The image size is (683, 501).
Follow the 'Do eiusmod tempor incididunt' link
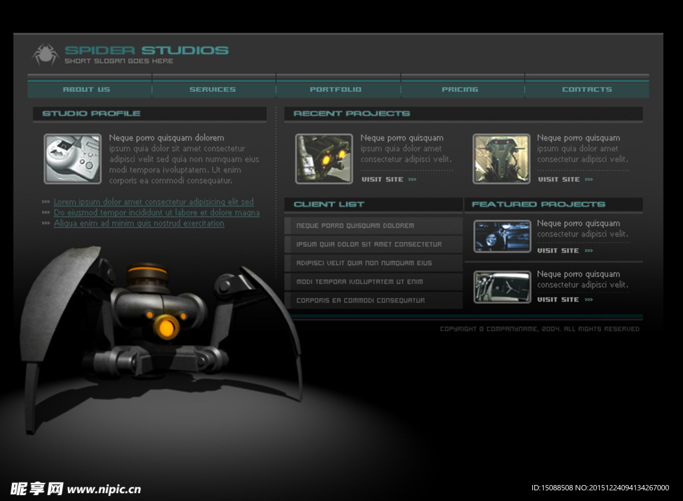pos(156,213)
